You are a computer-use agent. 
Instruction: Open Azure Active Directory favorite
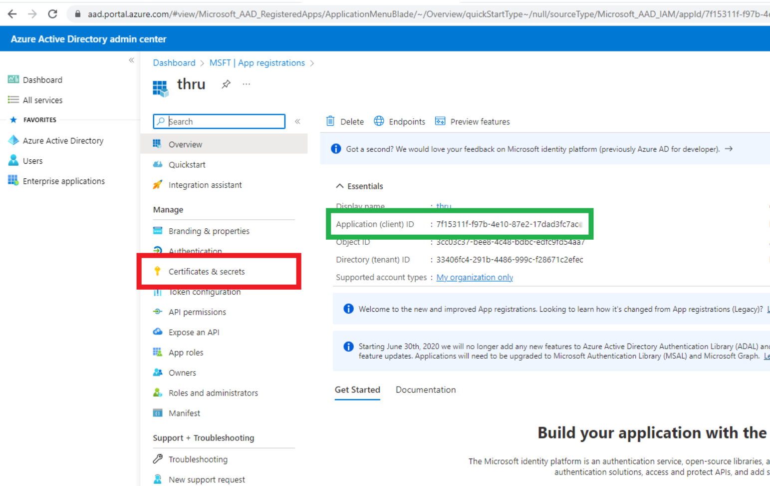63,140
